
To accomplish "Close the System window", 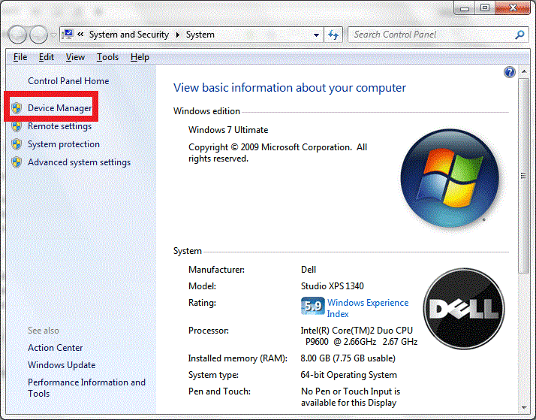I will click(x=513, y=8).
